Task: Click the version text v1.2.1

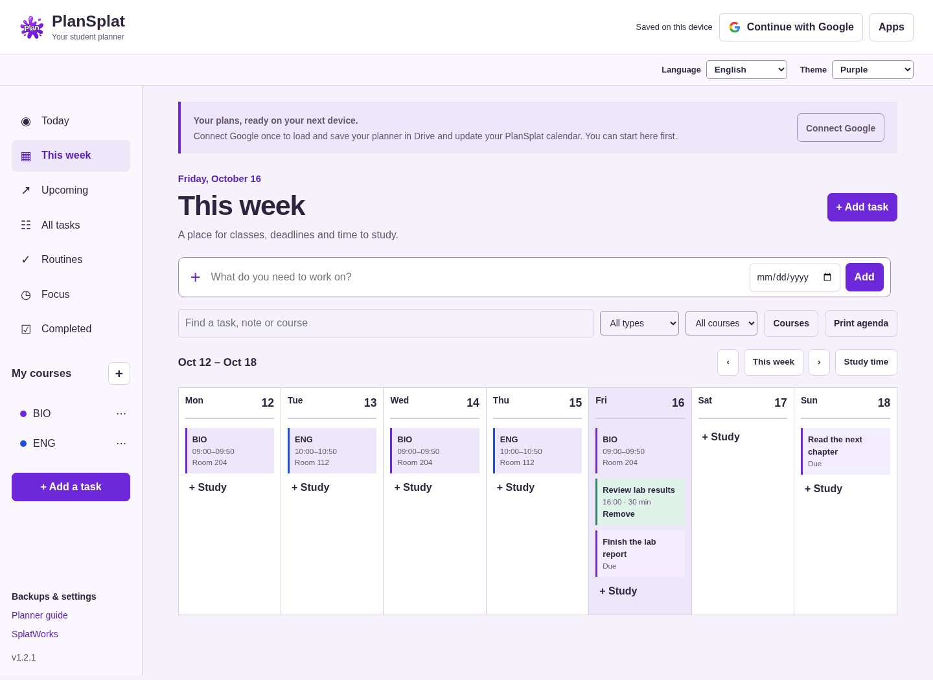Action: (24, 657)
